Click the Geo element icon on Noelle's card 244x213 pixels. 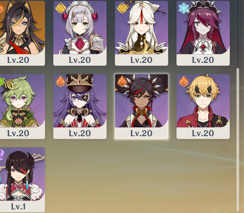(60, 8)
